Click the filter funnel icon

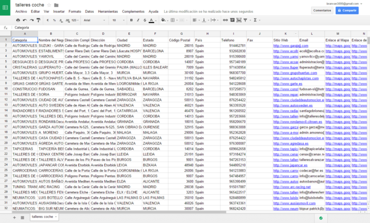pyautogui.click(x=245, y=20)
